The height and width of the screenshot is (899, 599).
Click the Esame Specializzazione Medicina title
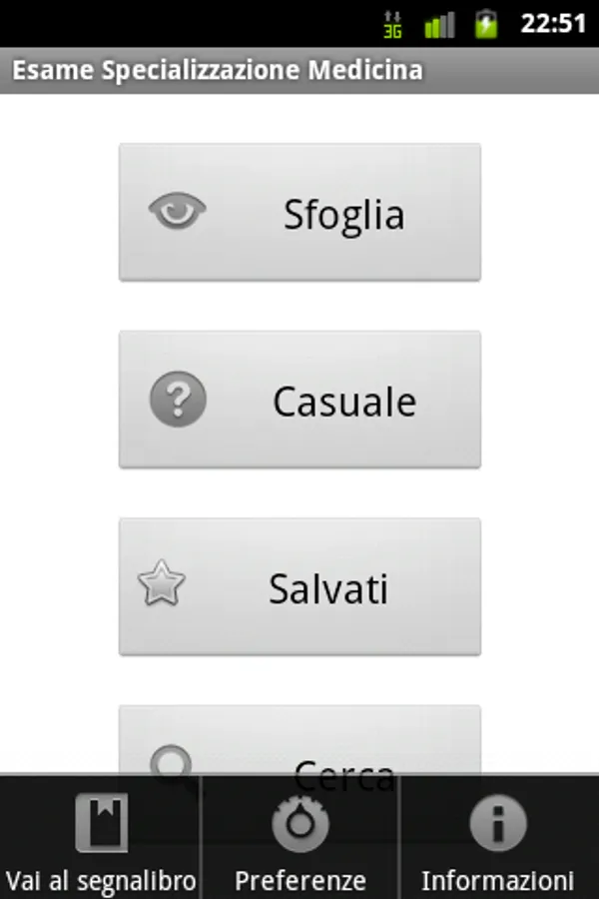(217, 71)
